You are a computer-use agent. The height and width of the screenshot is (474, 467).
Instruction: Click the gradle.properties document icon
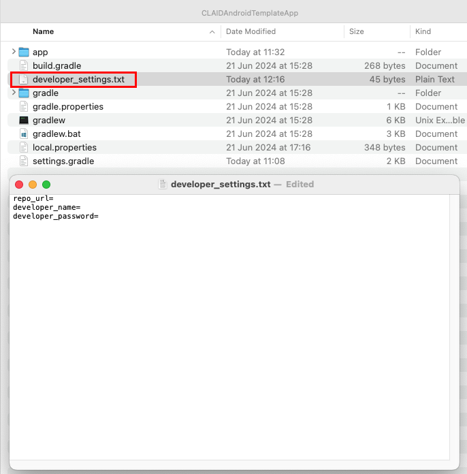click(x=24, y=106)
